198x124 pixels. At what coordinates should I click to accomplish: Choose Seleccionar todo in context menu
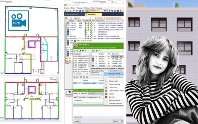pyautogui.click(x=115, y=100)
